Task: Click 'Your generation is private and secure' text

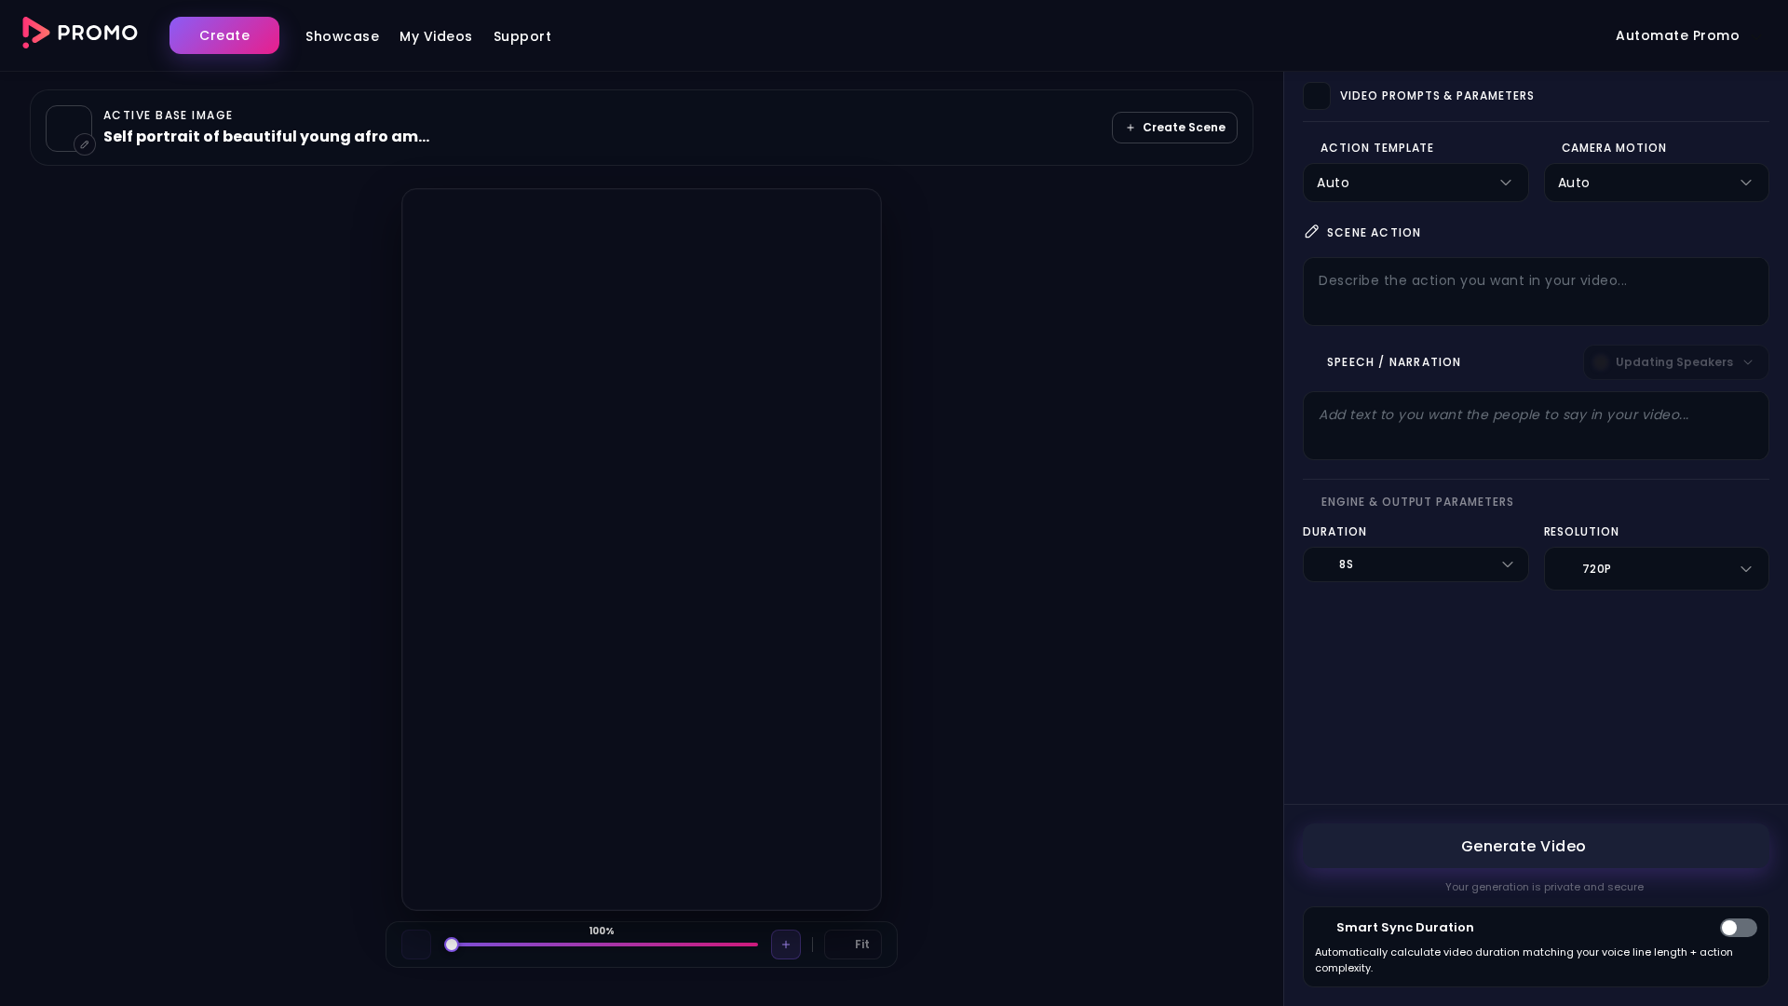Action: pyautogui.click(x=1544, y=887)
